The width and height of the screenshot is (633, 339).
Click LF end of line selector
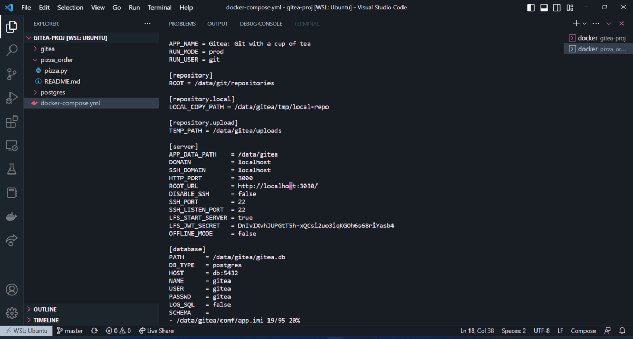[x=560, y=331]
